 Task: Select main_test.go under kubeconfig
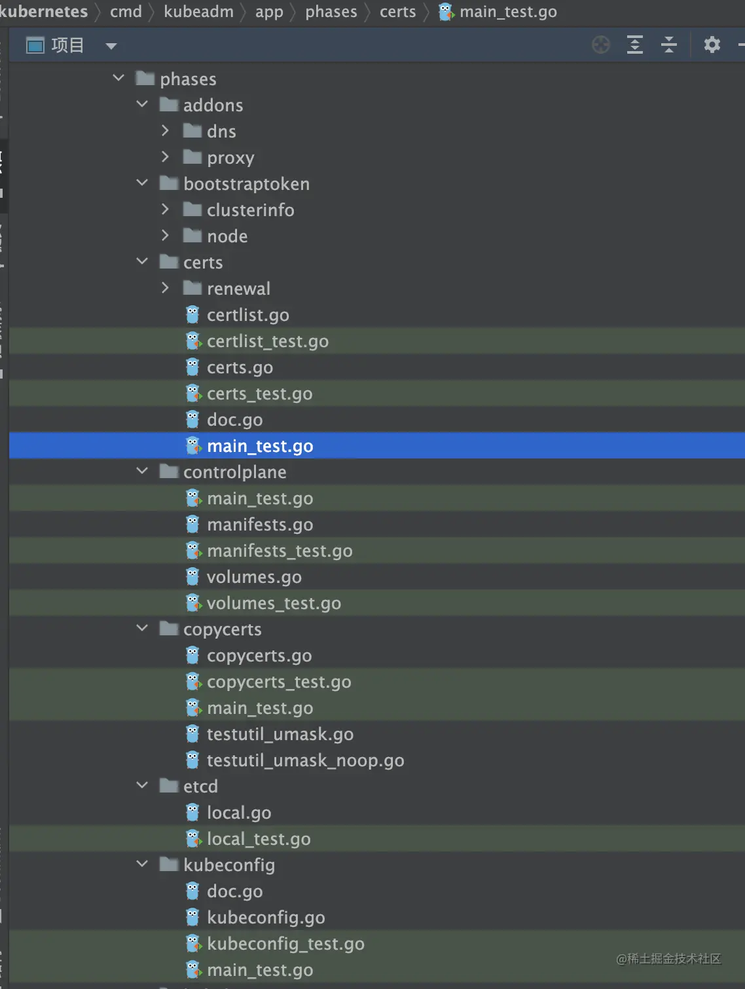point(377,969)
